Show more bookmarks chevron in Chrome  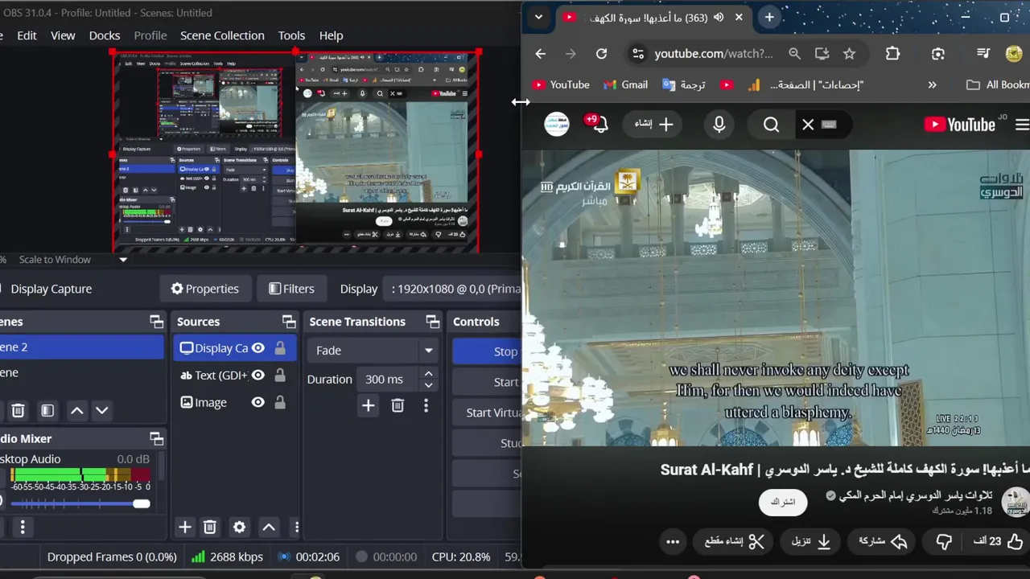[932, 84]
